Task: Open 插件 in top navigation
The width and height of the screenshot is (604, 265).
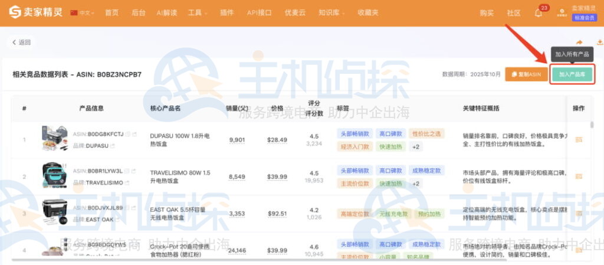Action: (227, 13)
